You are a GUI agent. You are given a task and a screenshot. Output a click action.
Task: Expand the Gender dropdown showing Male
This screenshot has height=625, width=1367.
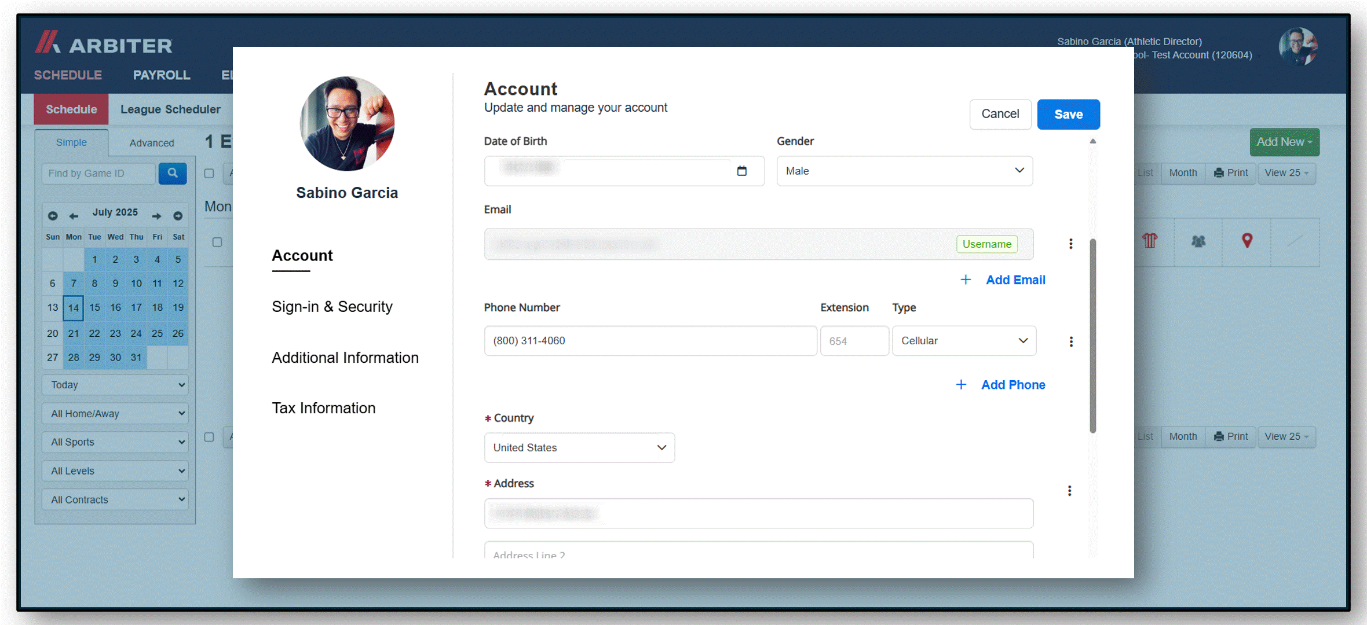pos(904,171)
